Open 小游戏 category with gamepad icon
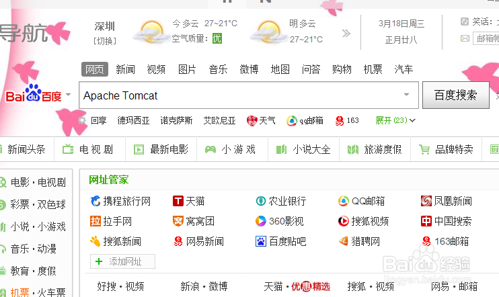 (x=230, y=149)
